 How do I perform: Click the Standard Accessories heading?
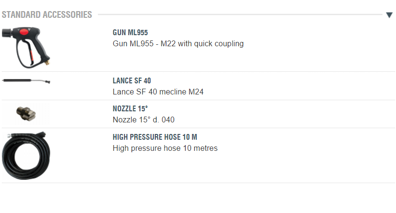47,15
